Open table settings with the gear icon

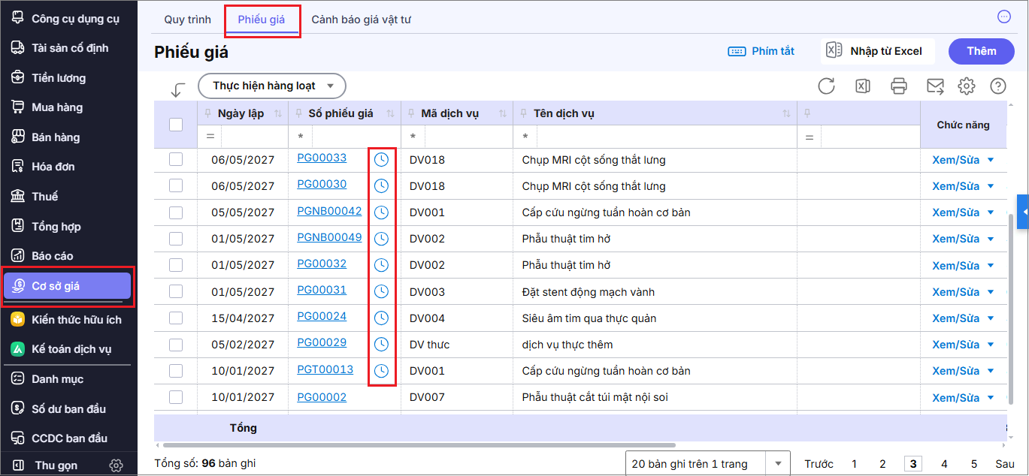(967, 86)
